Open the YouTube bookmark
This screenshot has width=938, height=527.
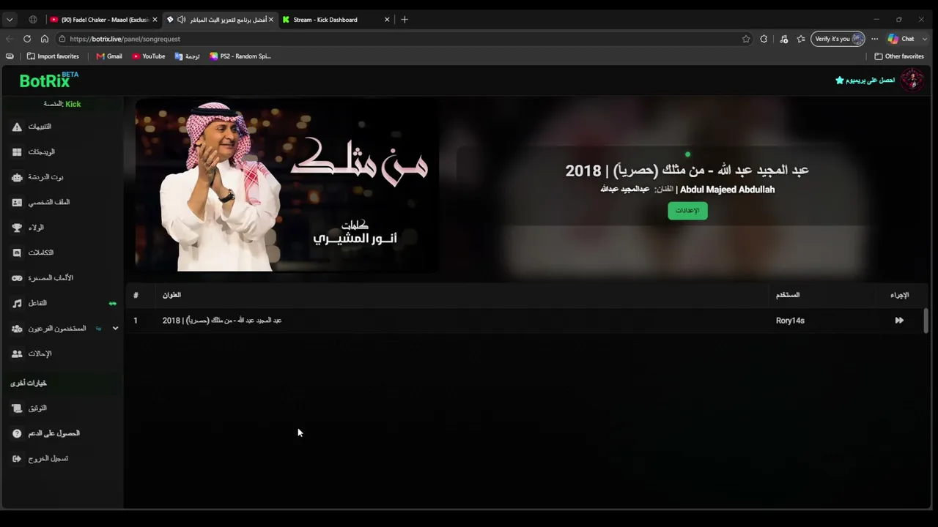(149, 56)
